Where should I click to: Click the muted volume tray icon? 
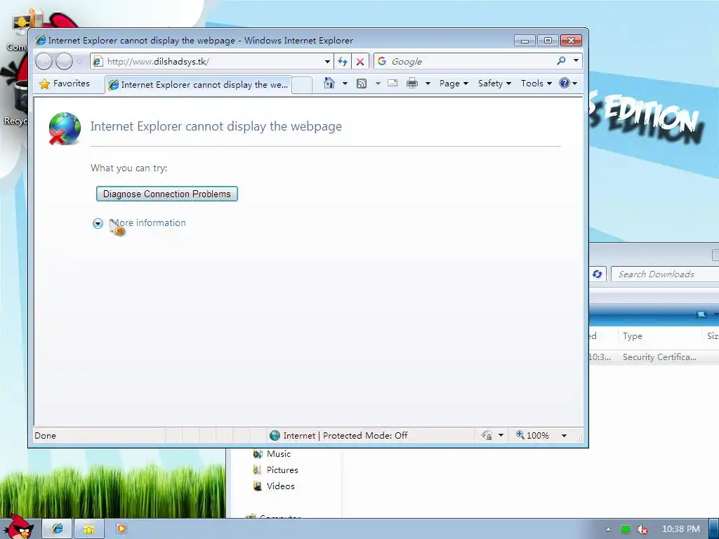click(642, 529)
